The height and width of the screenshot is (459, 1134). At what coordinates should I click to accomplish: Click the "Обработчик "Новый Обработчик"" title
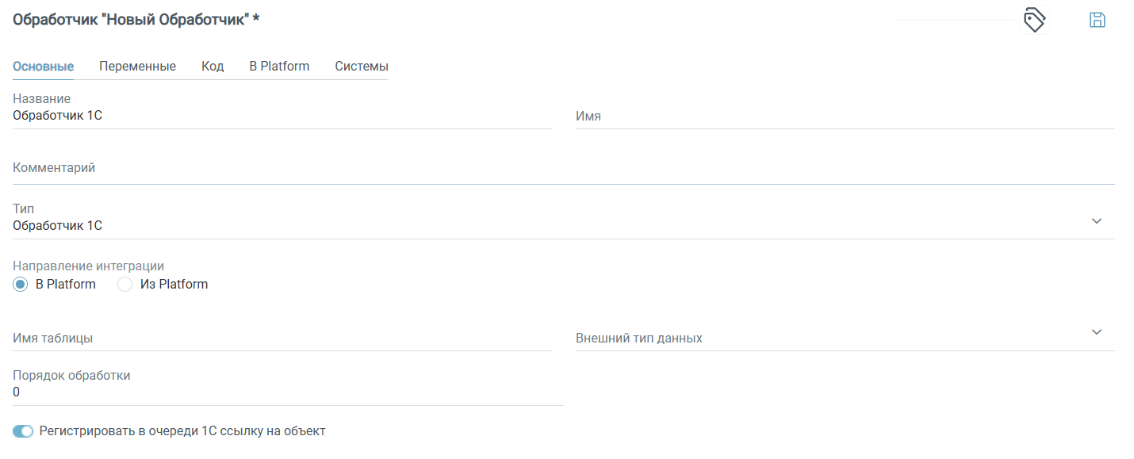136,20
